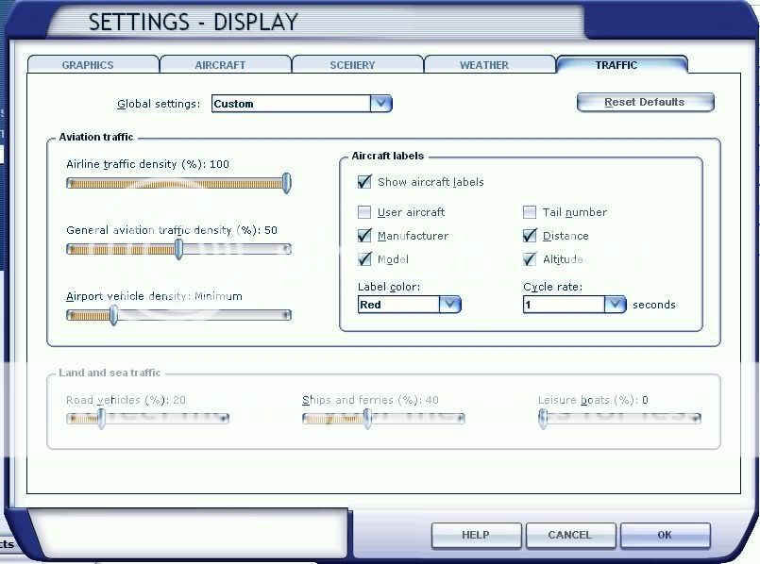Click the Airport vehicle density slider
Screen dimensions: 760x564
click(x=114, y=315)
